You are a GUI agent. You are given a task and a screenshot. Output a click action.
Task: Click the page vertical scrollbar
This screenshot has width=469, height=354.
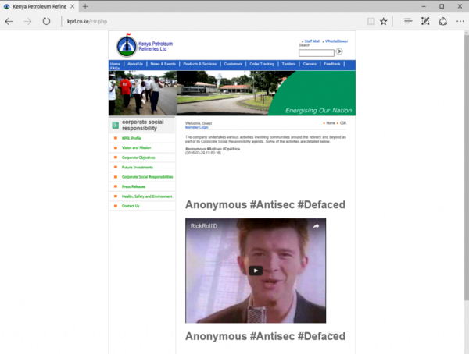[x=467, y=167]
